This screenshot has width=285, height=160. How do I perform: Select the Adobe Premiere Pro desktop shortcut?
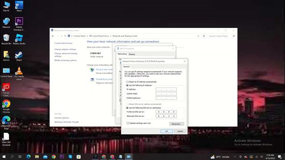click(x=19, y=24)
